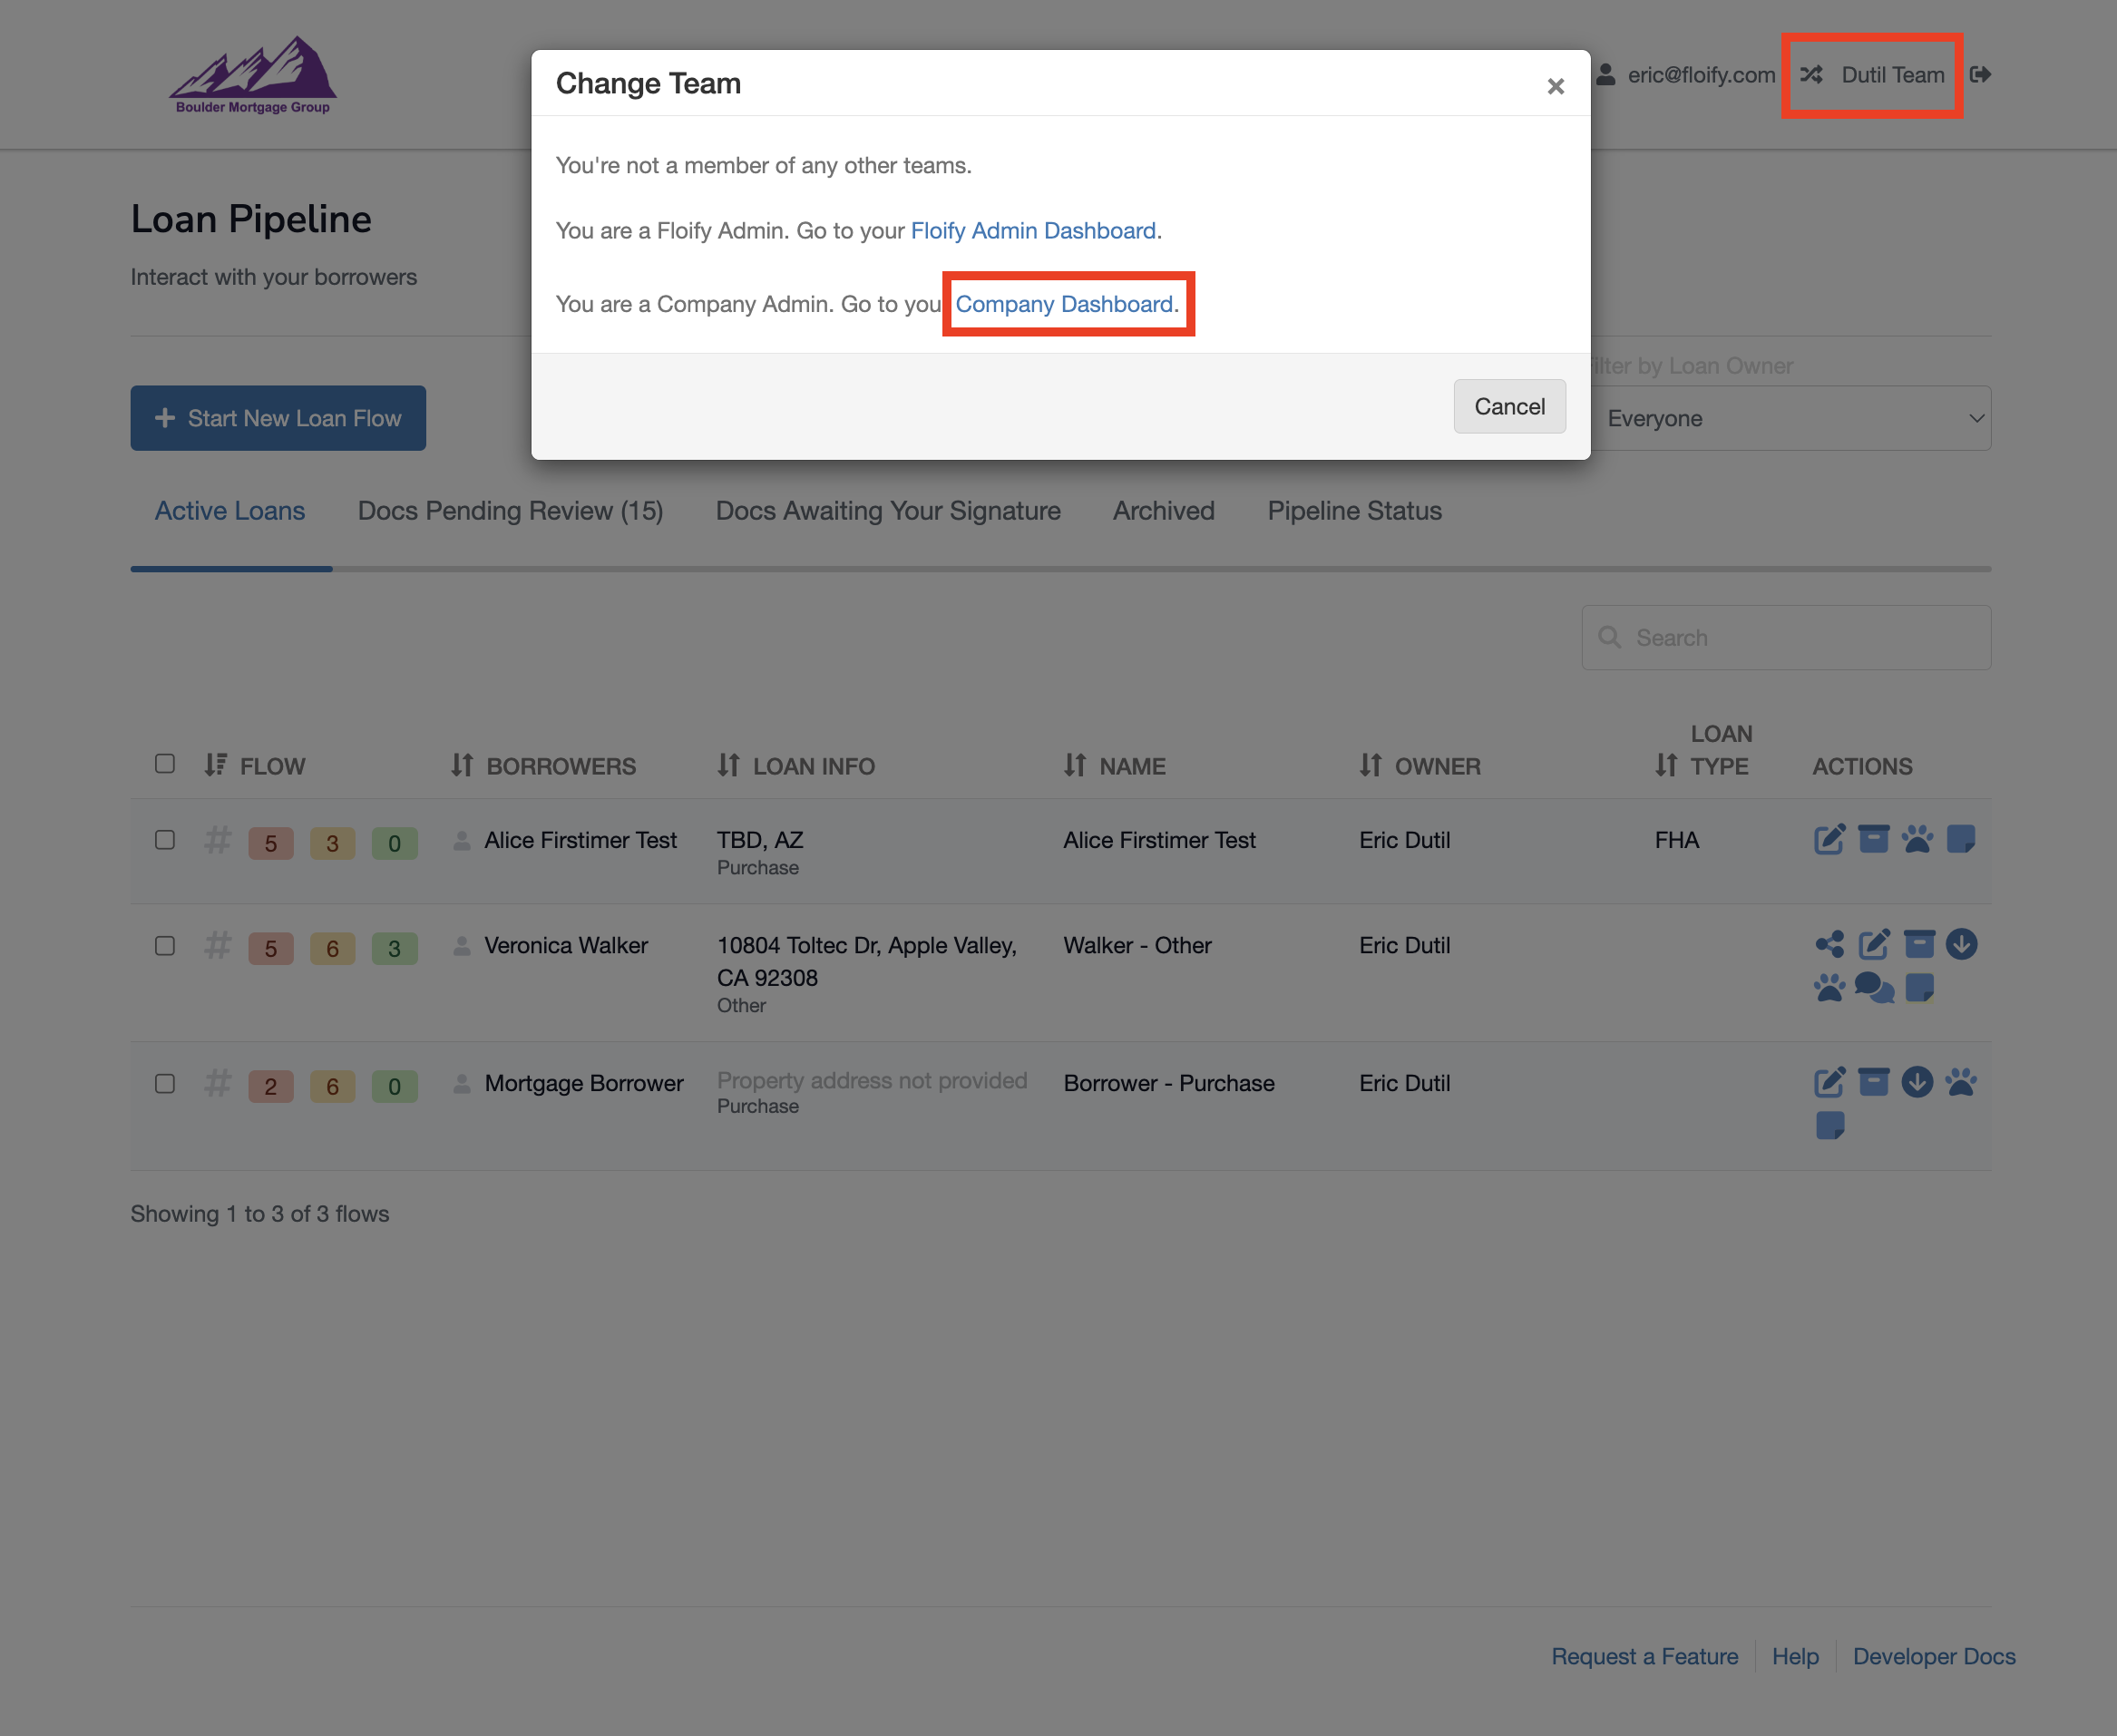Check the Alice Firstimer Test row checkbox
Viewport: 2117px width, 1736px height.
tap(165, 840)
